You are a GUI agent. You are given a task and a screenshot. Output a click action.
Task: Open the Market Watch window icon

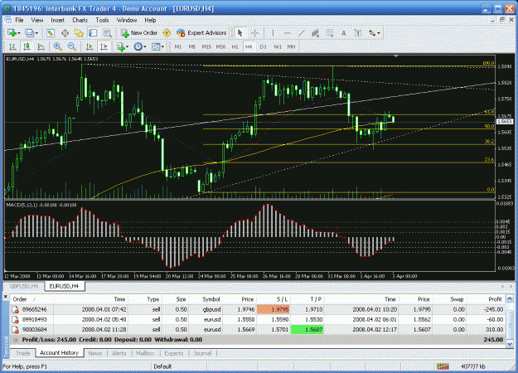pos(51,33)
